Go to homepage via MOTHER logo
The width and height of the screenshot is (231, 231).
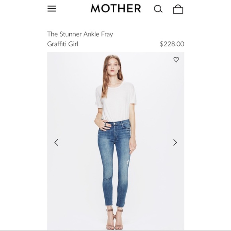(116, 8)
